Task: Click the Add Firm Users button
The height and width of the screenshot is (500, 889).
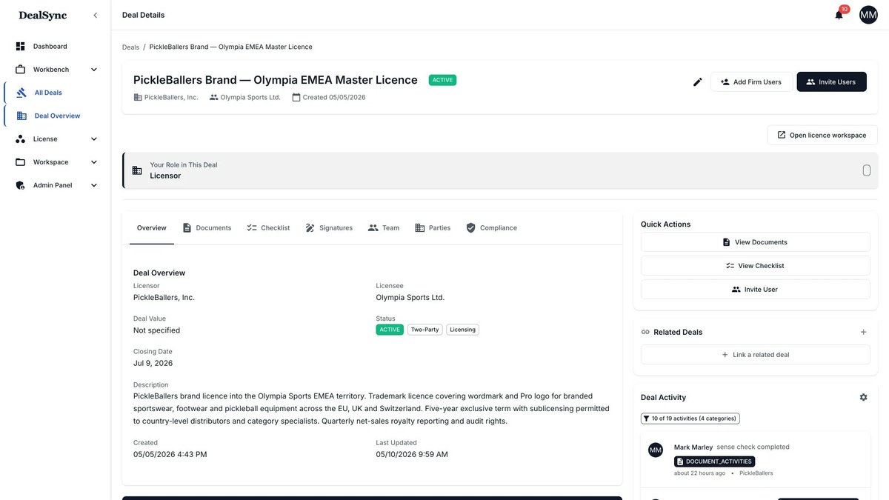Action: click(751, 82)
